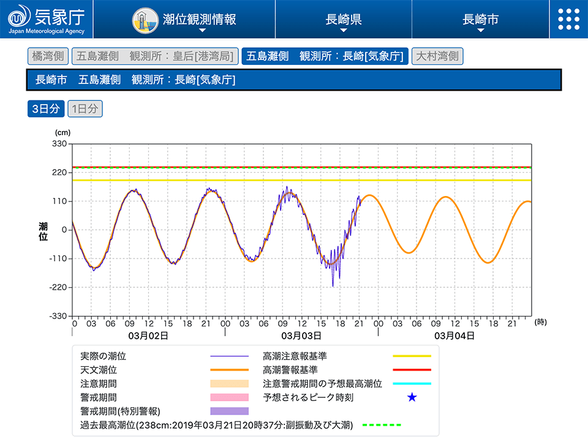The height and width of the screenshot is (441, 588).
Task: Switch to the 大村湾側 tab
Action: [437, 56]
